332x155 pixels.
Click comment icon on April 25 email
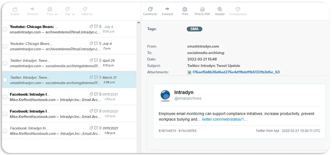[96, 60]
